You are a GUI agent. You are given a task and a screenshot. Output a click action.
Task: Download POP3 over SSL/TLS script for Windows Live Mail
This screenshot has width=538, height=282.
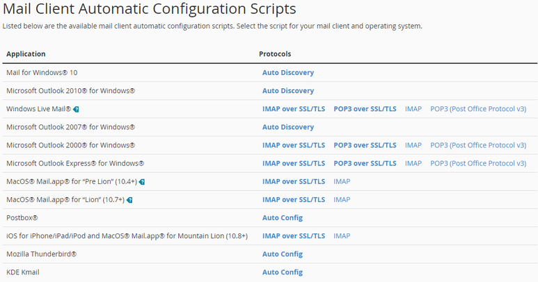(365, 109)
